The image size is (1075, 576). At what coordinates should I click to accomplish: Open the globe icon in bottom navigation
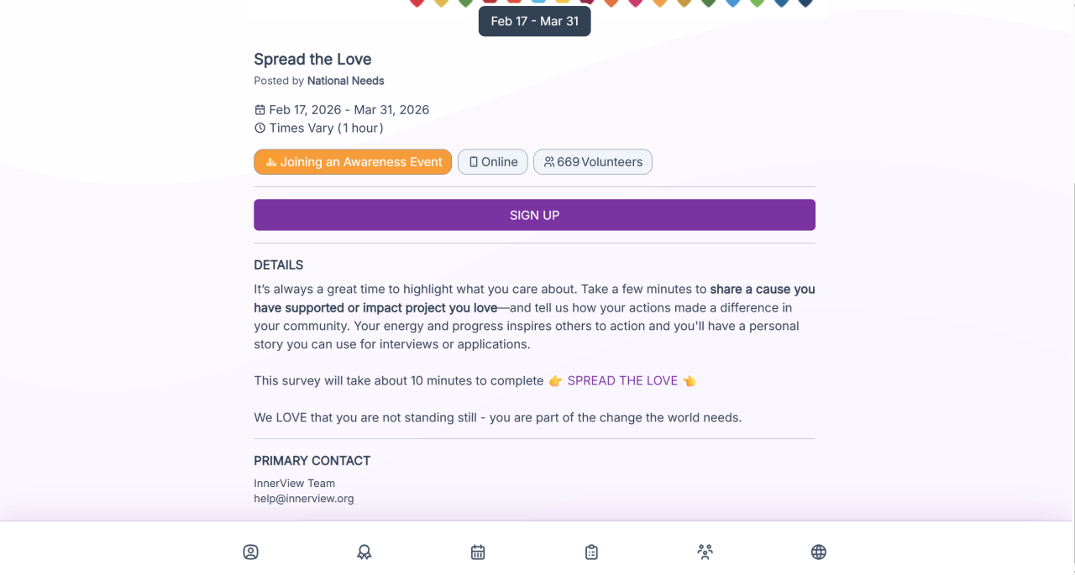pyautogui.click(x=819, y=552)
